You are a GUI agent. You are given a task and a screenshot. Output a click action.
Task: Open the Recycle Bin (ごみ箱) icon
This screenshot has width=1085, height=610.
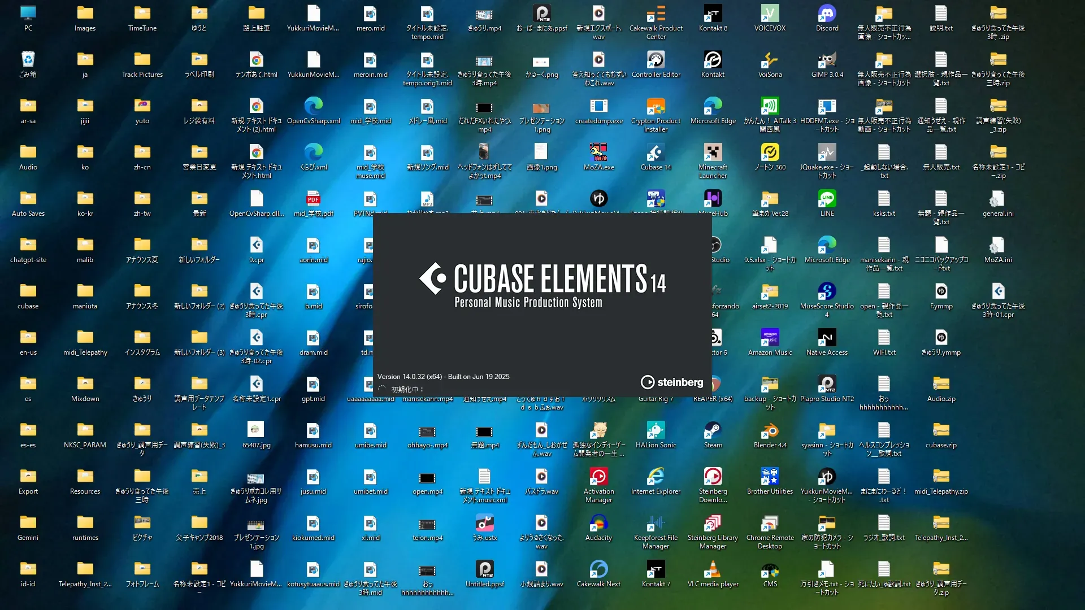click(x=28, y=60)
